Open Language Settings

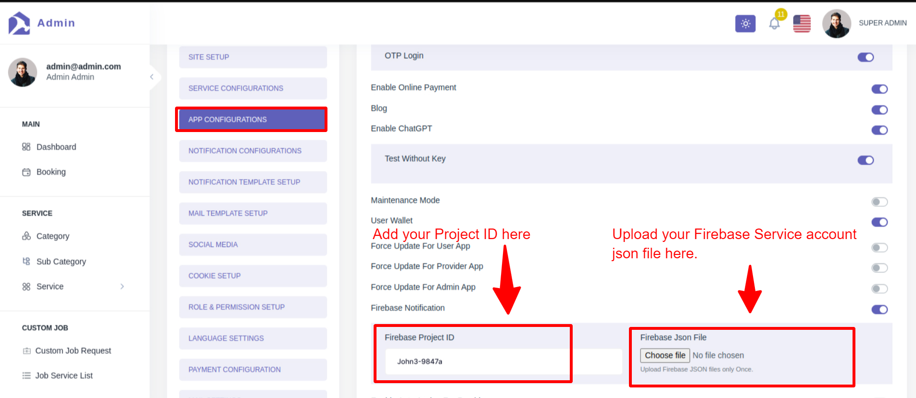tap(253, 338)
